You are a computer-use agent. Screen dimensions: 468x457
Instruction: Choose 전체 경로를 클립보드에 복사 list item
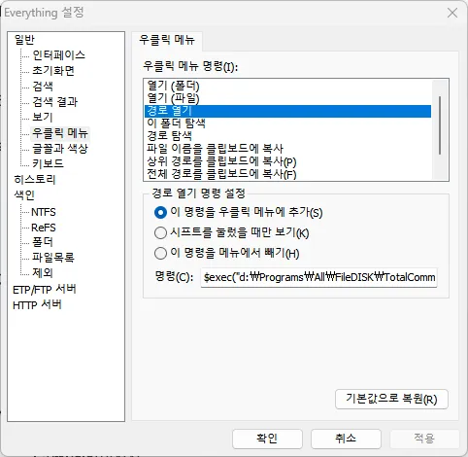287,174
